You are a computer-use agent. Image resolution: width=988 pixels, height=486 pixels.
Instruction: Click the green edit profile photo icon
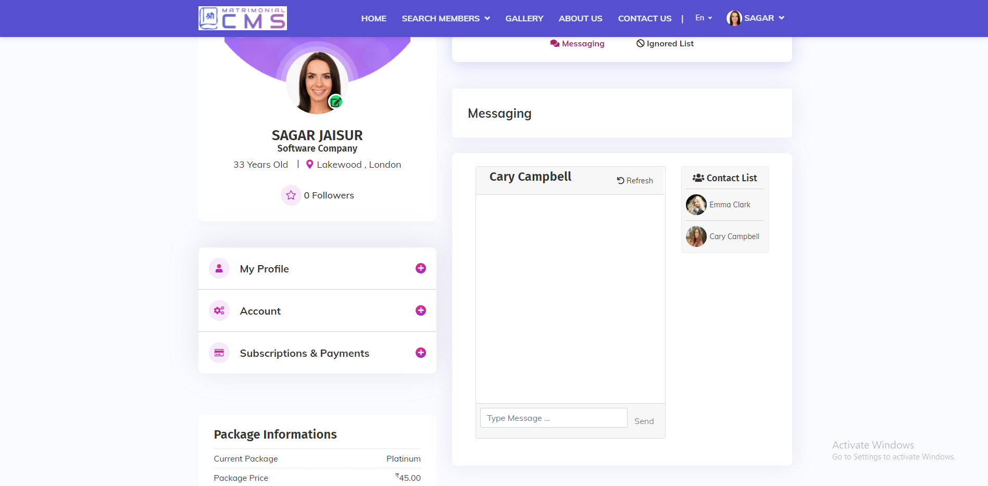click(335, 102)
